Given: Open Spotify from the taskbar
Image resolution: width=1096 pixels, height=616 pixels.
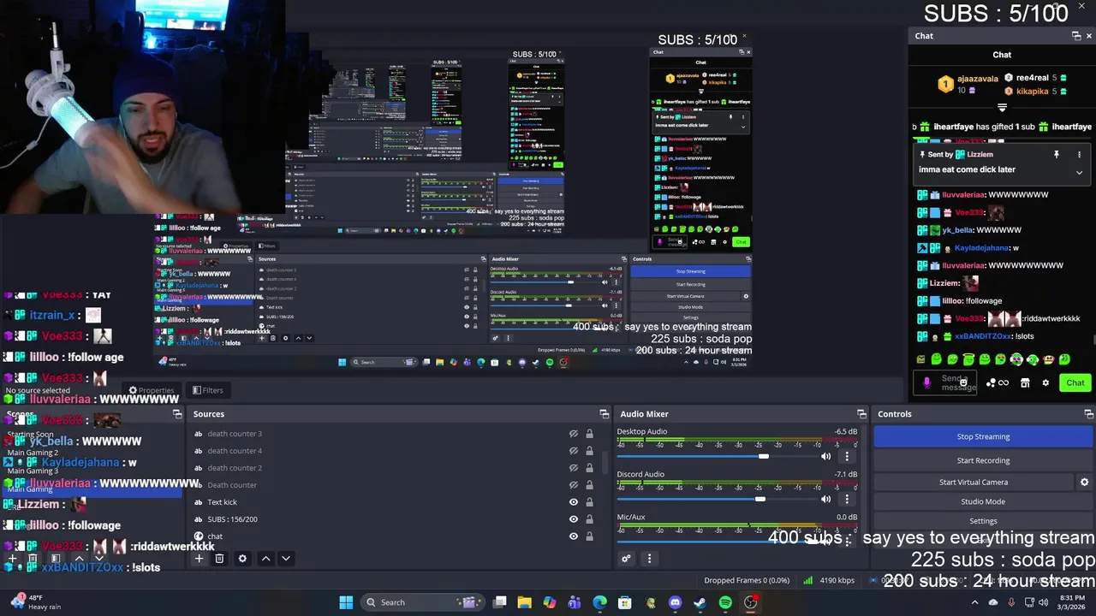Looking at the screenshot, I should 725,602.
